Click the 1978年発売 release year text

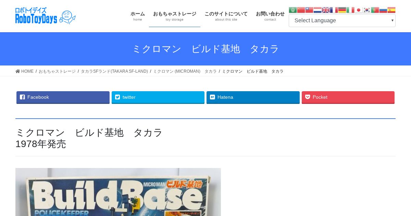[x=41, y=144]
